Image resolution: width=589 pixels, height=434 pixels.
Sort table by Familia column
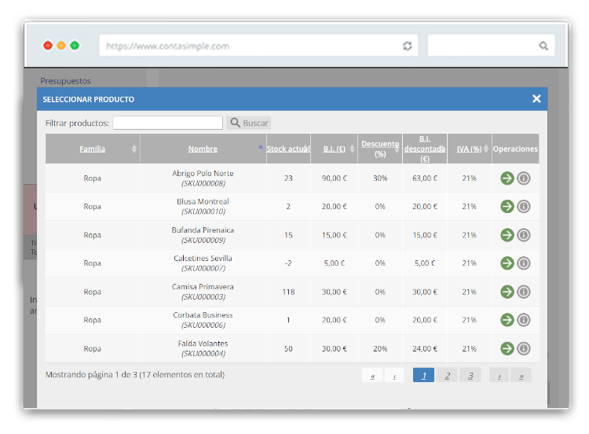pyautogui.click(x=92, y=149)
